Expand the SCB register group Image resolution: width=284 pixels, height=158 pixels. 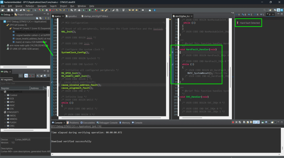[x=5, y=99]
